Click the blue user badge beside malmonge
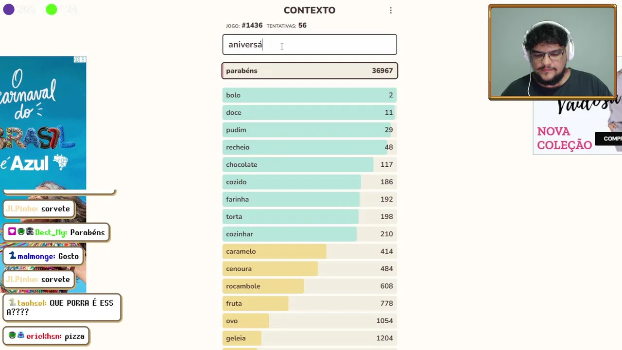 (13, 256)
